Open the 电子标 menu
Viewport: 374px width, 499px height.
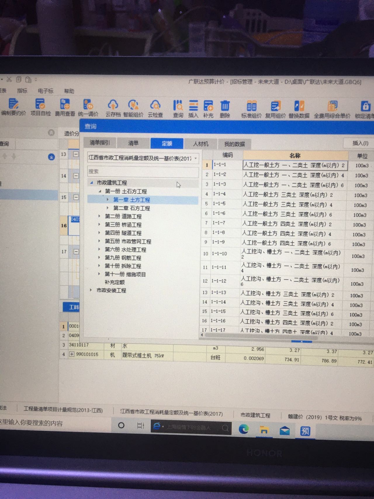tap(46, 91)
